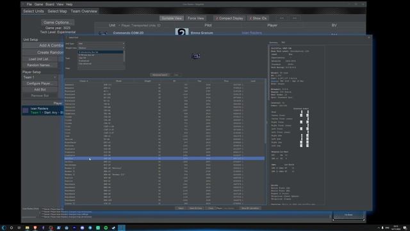Click the Commando COM-2D unit sprite icon
The image size is (410, 231).
point(103,33)
